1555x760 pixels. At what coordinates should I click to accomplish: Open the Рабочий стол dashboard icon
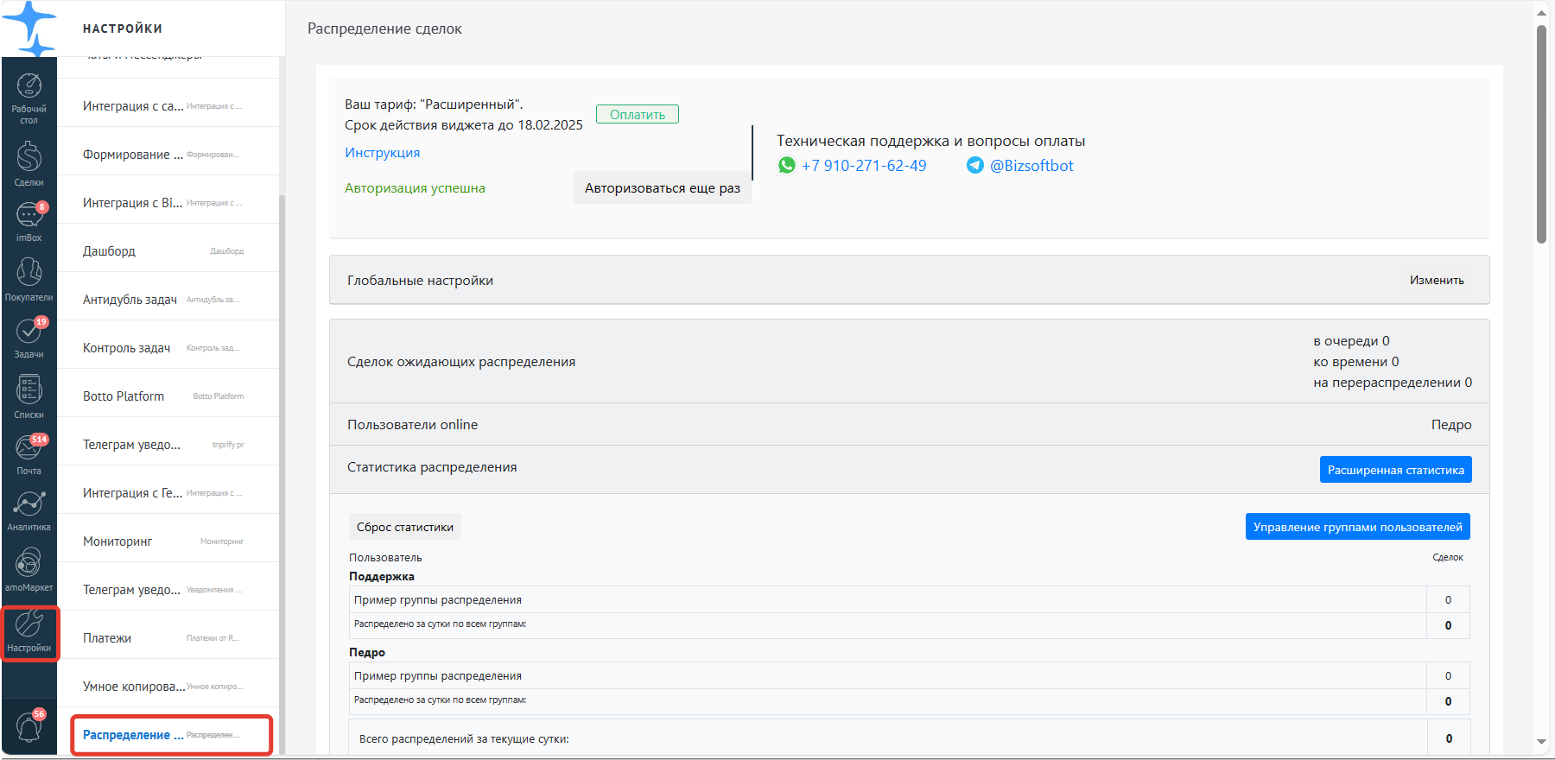tap(29, 98)
